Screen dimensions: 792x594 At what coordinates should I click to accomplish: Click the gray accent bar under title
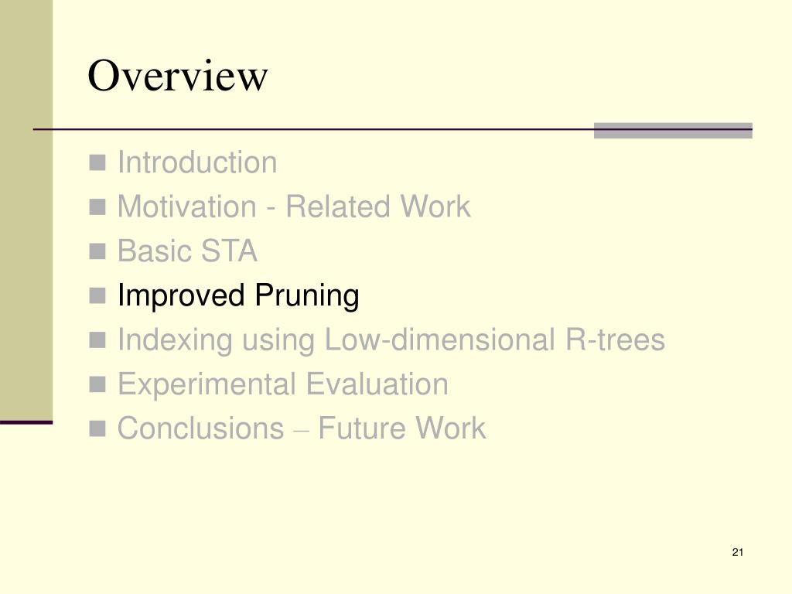pos(673,130)
